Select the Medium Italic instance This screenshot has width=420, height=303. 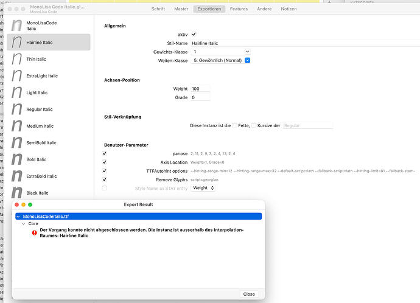click(49, 126)
